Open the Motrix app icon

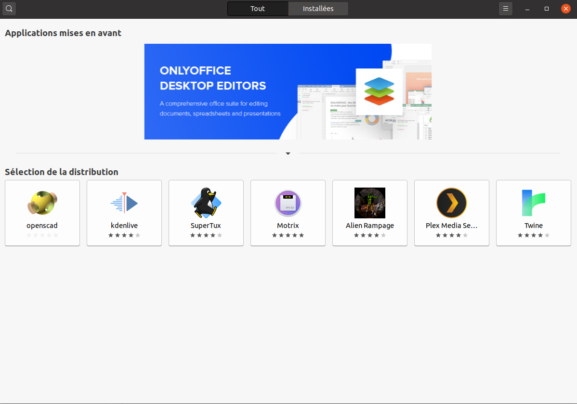pos(288,203)
